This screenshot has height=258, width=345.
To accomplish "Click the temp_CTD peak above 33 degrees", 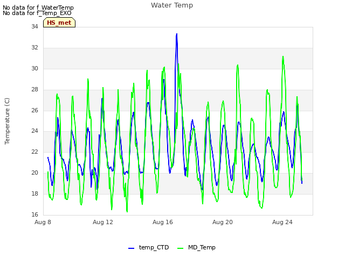I will pos(177,34).
